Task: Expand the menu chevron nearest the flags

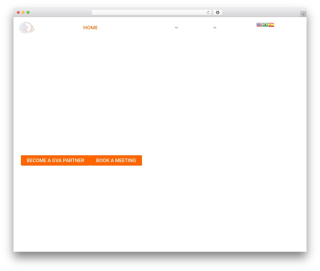Action: coord(215,28)
